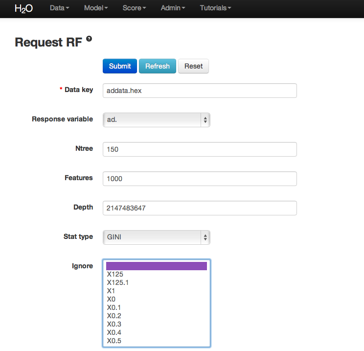Expand the Score menu

pyautogui.click(x=134, y=8)
